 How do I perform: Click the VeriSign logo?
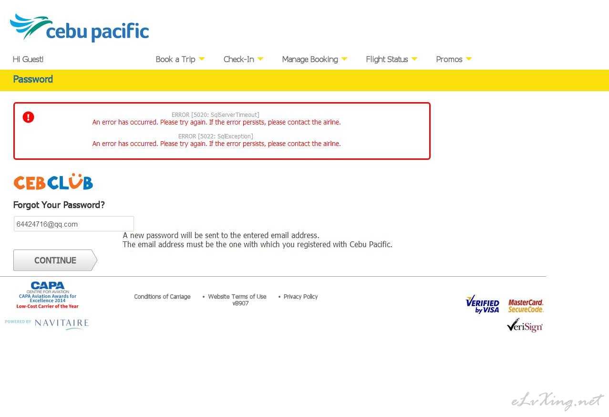pos(525,325)
